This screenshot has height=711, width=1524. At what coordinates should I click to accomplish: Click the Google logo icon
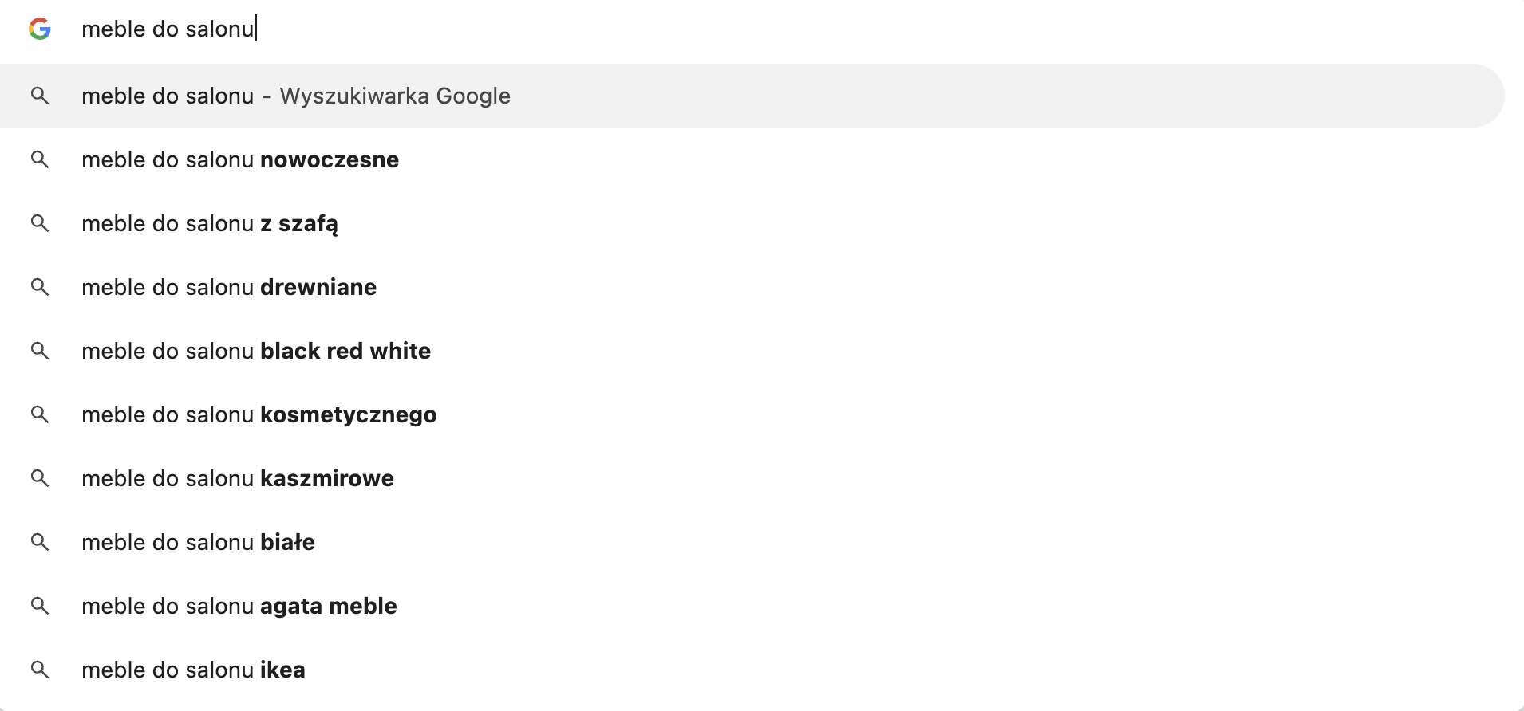pyautogui.click(x=40, y=29)
